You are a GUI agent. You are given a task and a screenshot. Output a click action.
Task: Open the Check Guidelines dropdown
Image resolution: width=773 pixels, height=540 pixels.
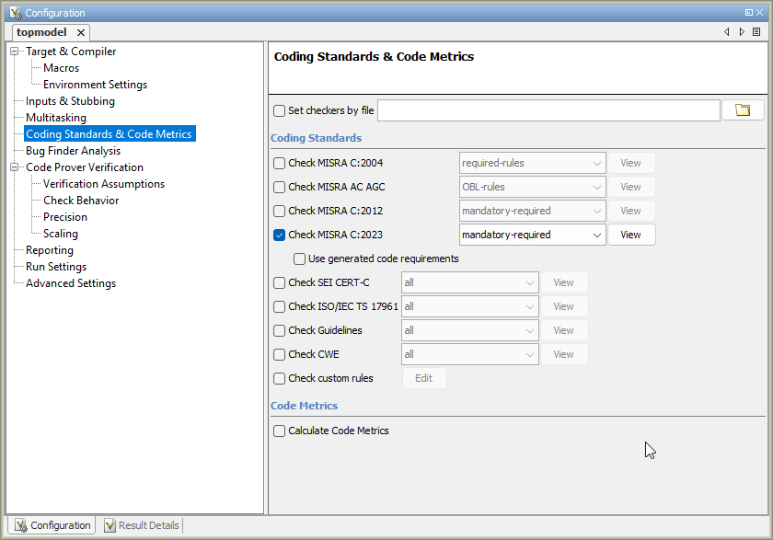pyautogui.click(x=470, y=330)
